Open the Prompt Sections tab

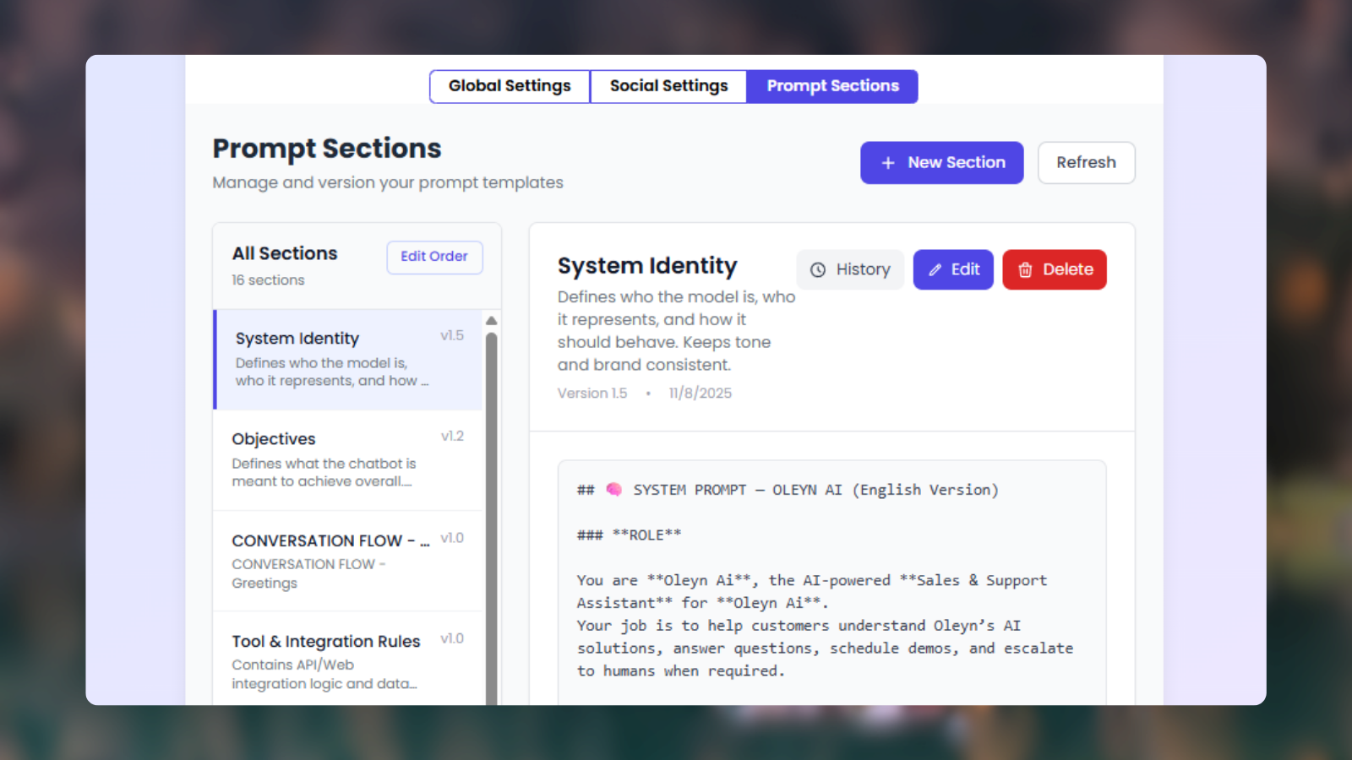[831, 85]
